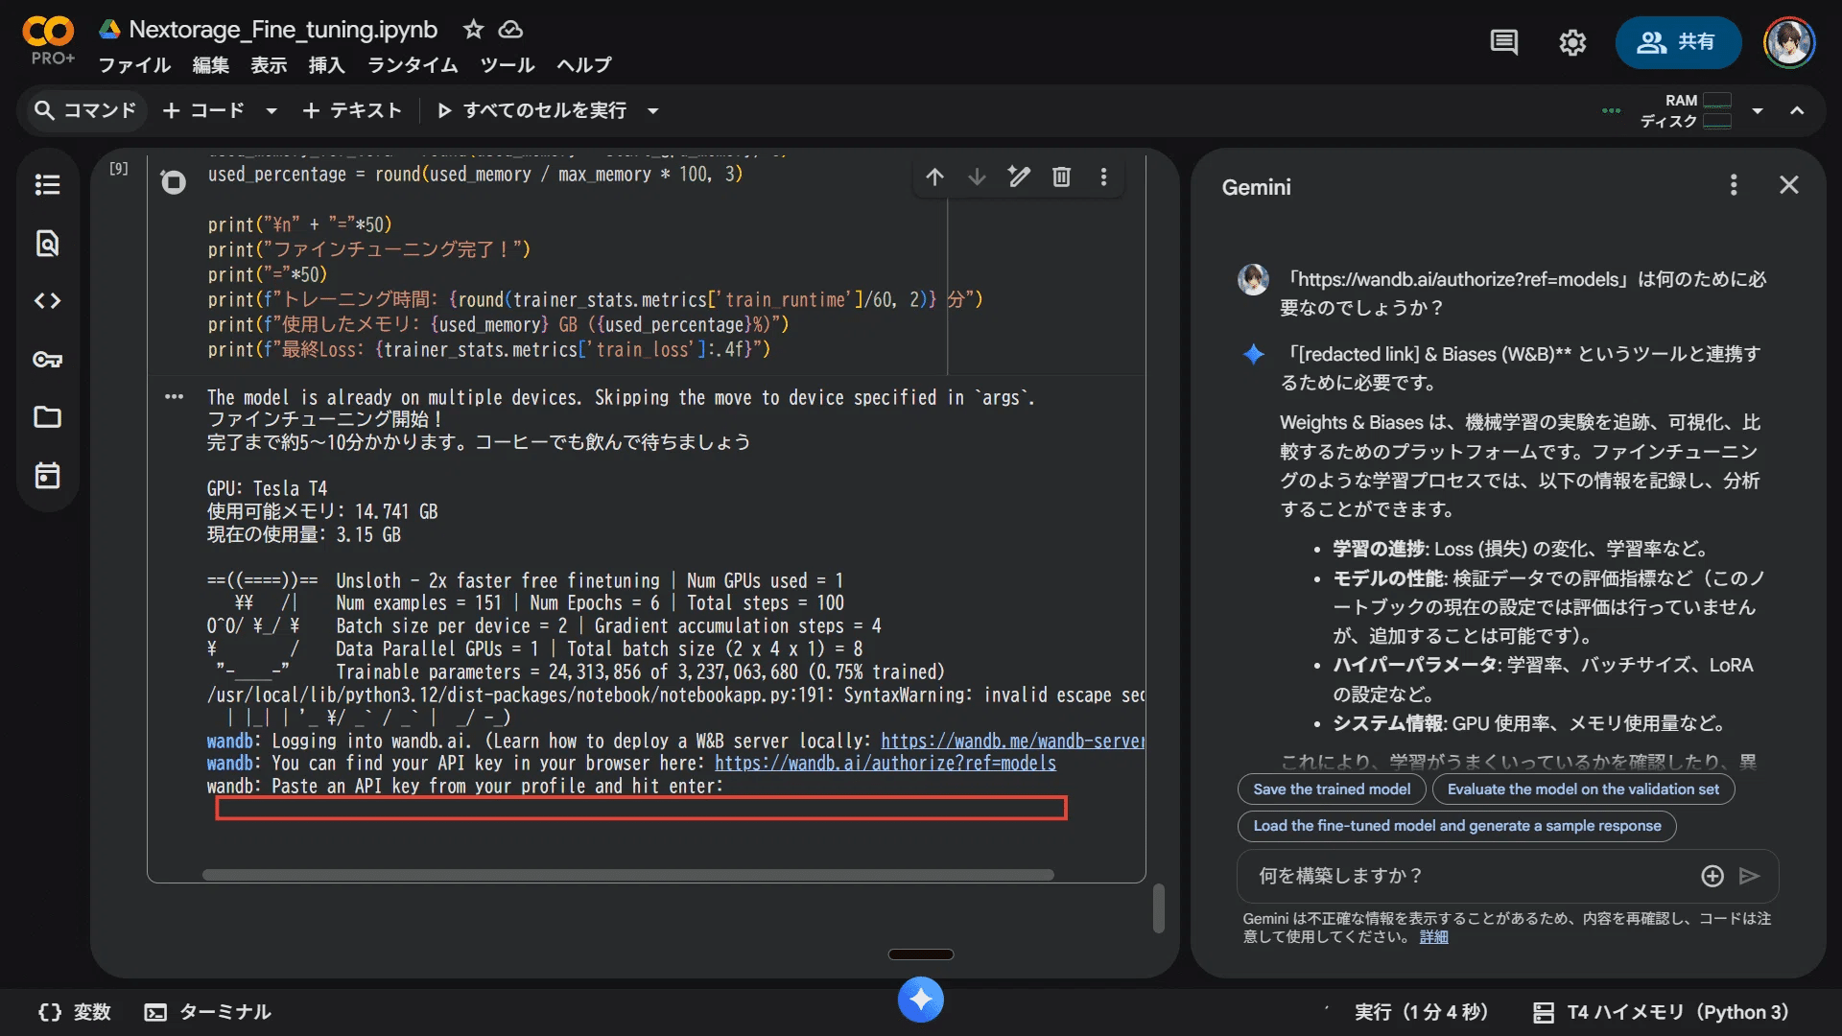Click the Google Drive file icon
This screenshot has height=1036, width=1842.
click(109, 30)
